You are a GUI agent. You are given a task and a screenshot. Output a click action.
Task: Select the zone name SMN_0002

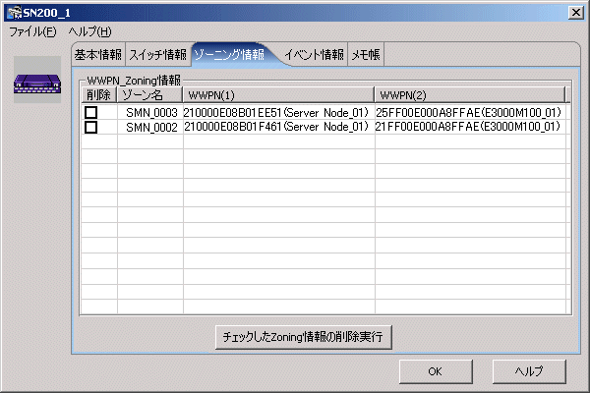click(151, 127)
